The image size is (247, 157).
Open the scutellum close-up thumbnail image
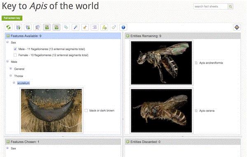(x=51, y=111)
